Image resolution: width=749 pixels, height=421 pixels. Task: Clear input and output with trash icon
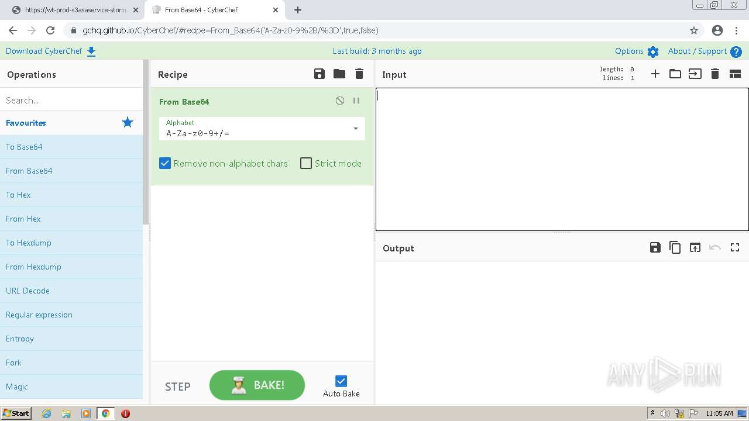(x=715, y=74)
